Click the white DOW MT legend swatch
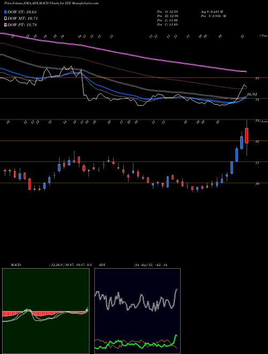Screen dimensions: 268x354 coord(5,18)
